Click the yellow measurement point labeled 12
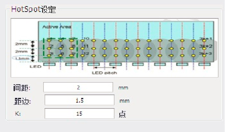 82,55
